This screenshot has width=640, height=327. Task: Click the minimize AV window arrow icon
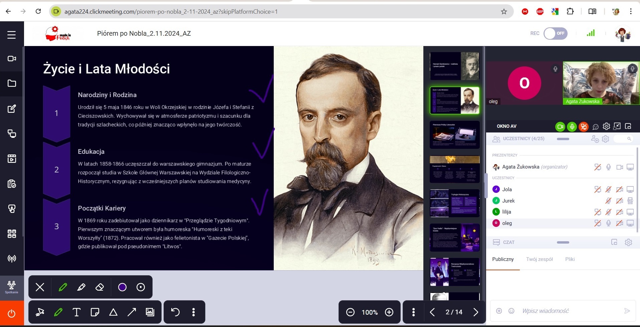617,126
